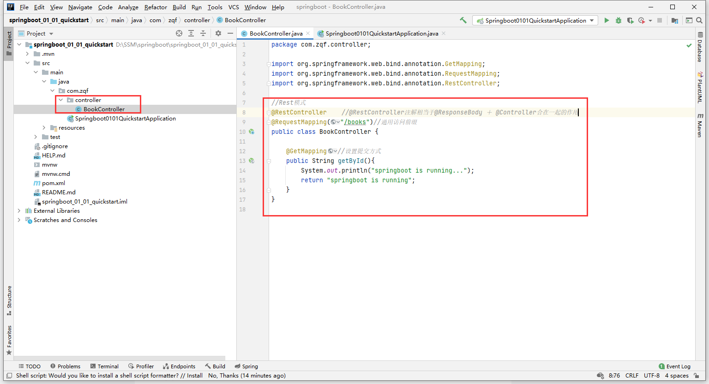Viewport: 709px width, 384px height.
Task: Open the Build menu
Action: (179, 7)
